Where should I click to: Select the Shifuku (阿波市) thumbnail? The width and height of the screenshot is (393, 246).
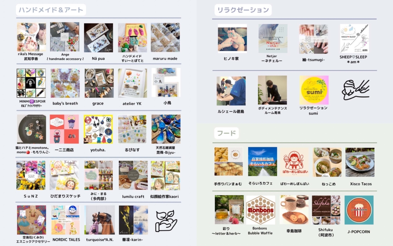(326, 210)
